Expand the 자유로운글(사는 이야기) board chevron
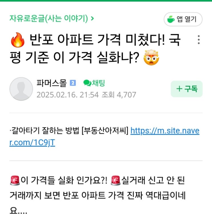The width and height of the screenshot is (212, 221). [x=92, y=19]
